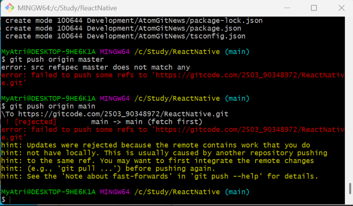Minimize the MINGW64 terminal window
Screen dimensions: 353x206
(287, 8)
